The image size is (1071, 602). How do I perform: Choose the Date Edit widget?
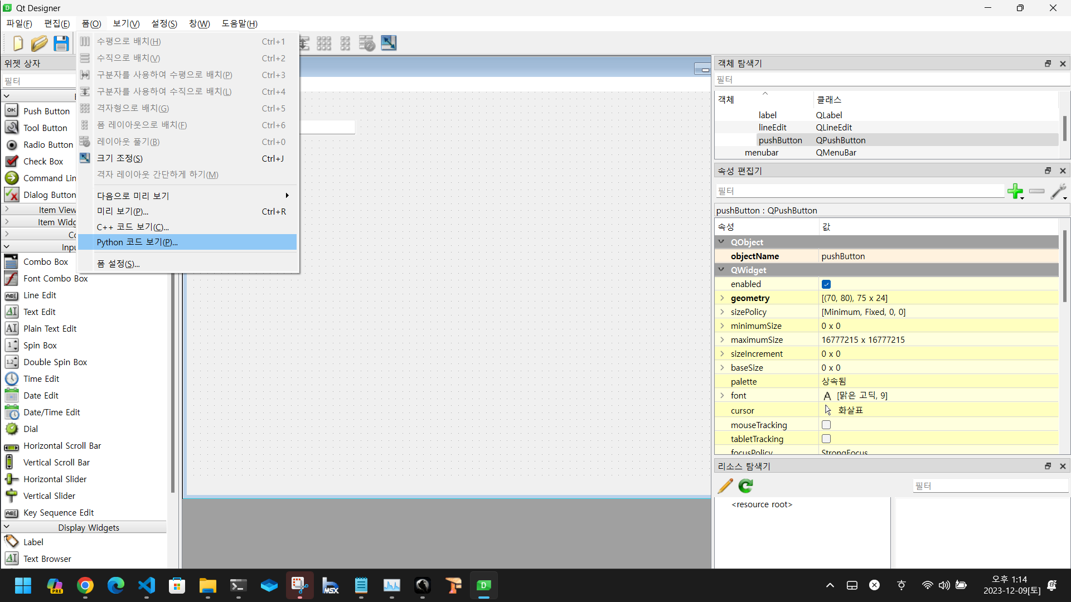(41, 395)
